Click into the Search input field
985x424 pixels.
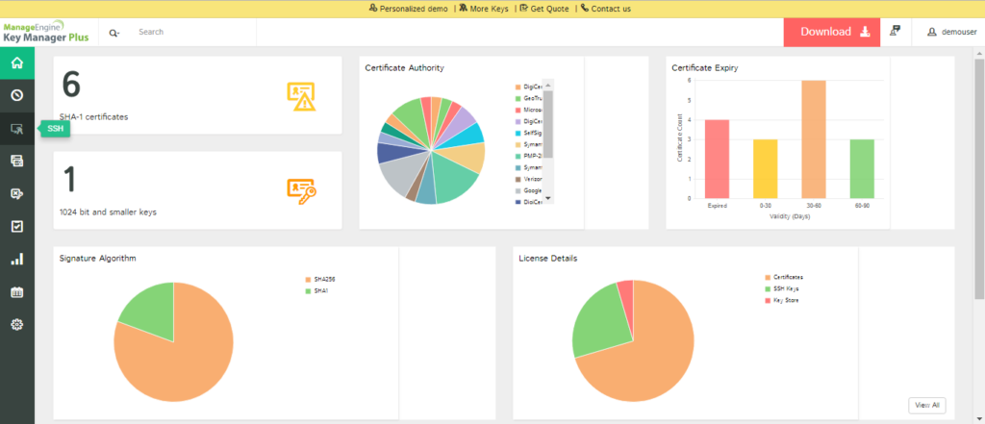(194, 32)
